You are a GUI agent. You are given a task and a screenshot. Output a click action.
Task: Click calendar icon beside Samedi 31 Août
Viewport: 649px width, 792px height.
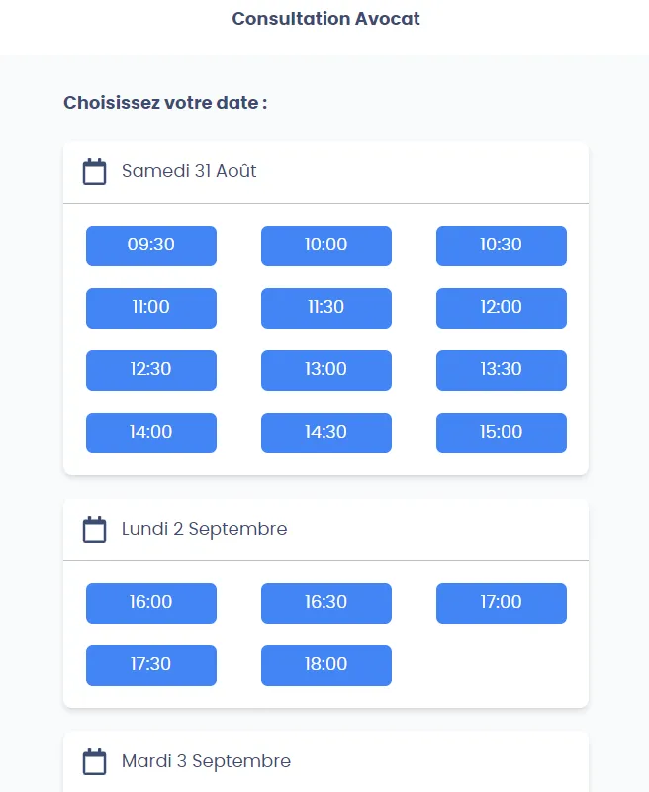tap(94, 172)
